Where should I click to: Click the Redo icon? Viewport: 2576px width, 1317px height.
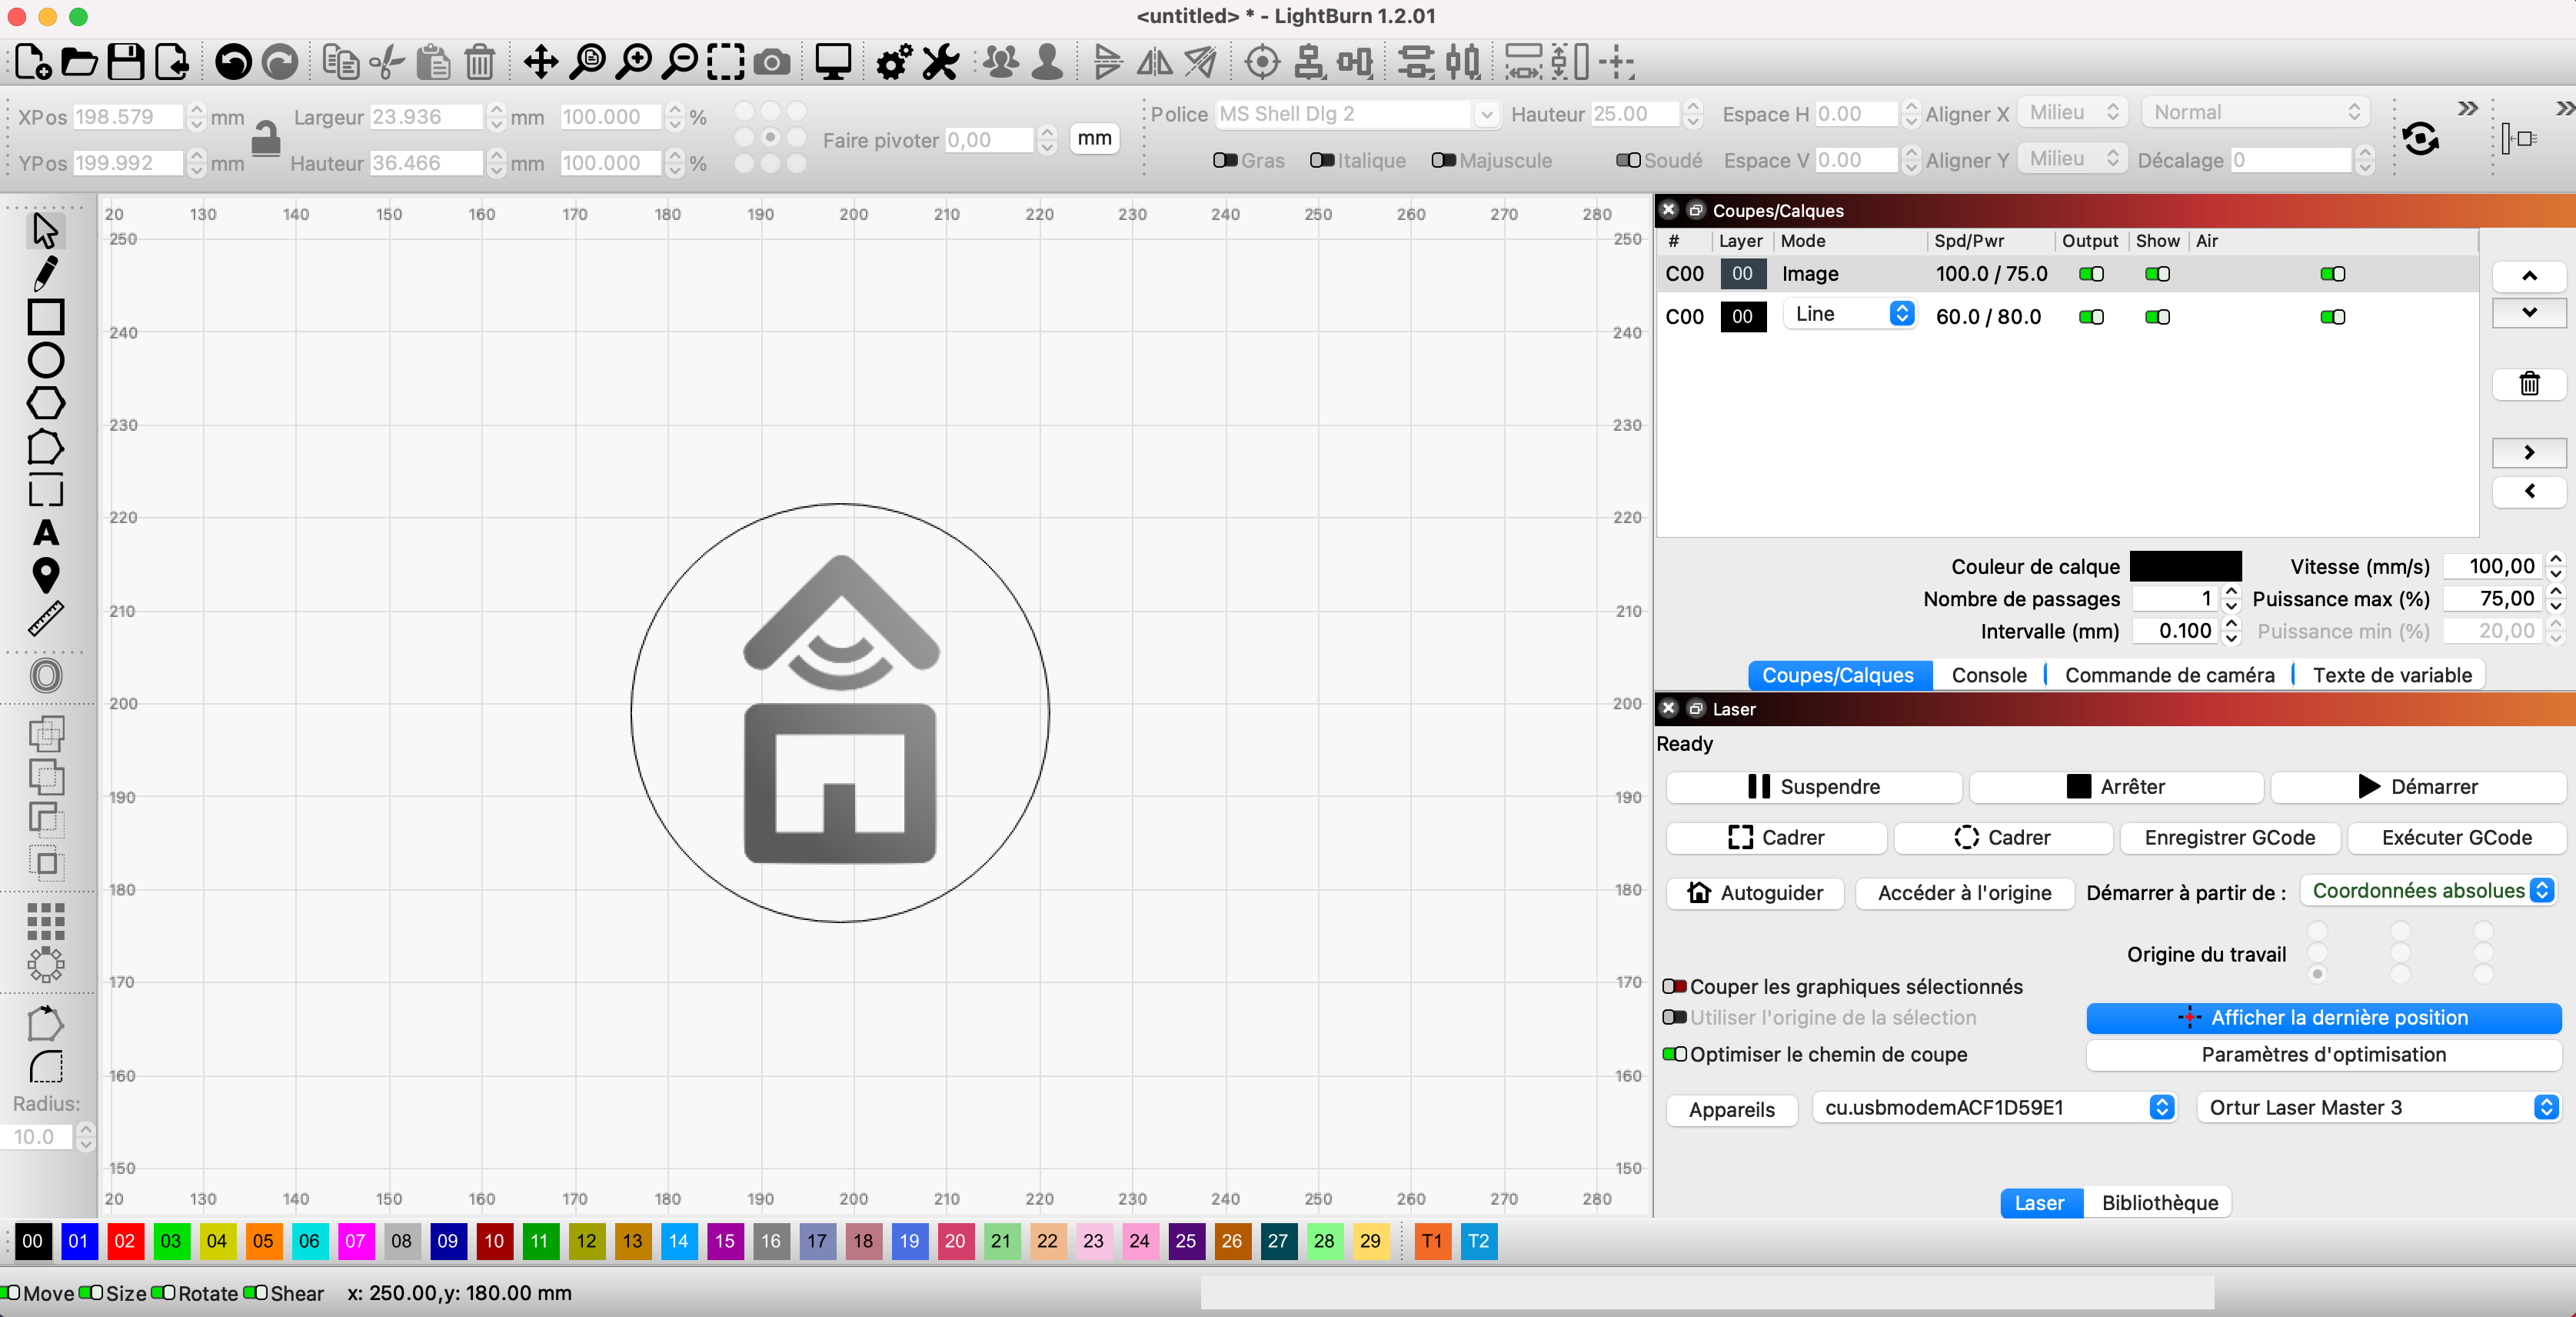click(279, 62)
